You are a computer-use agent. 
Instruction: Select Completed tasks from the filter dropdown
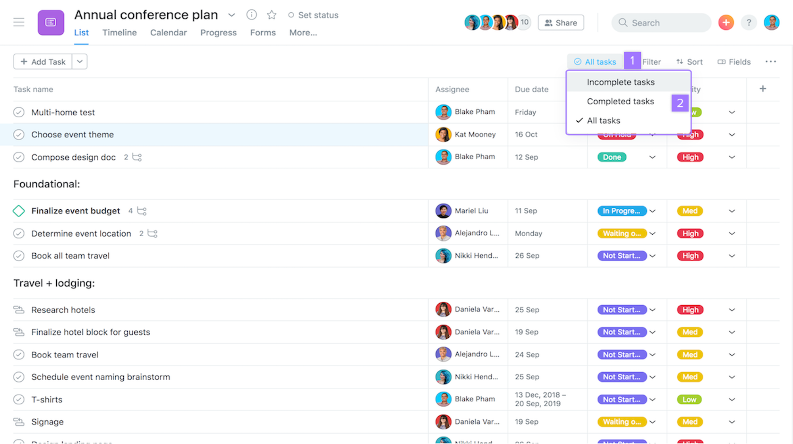pos(621,101)
